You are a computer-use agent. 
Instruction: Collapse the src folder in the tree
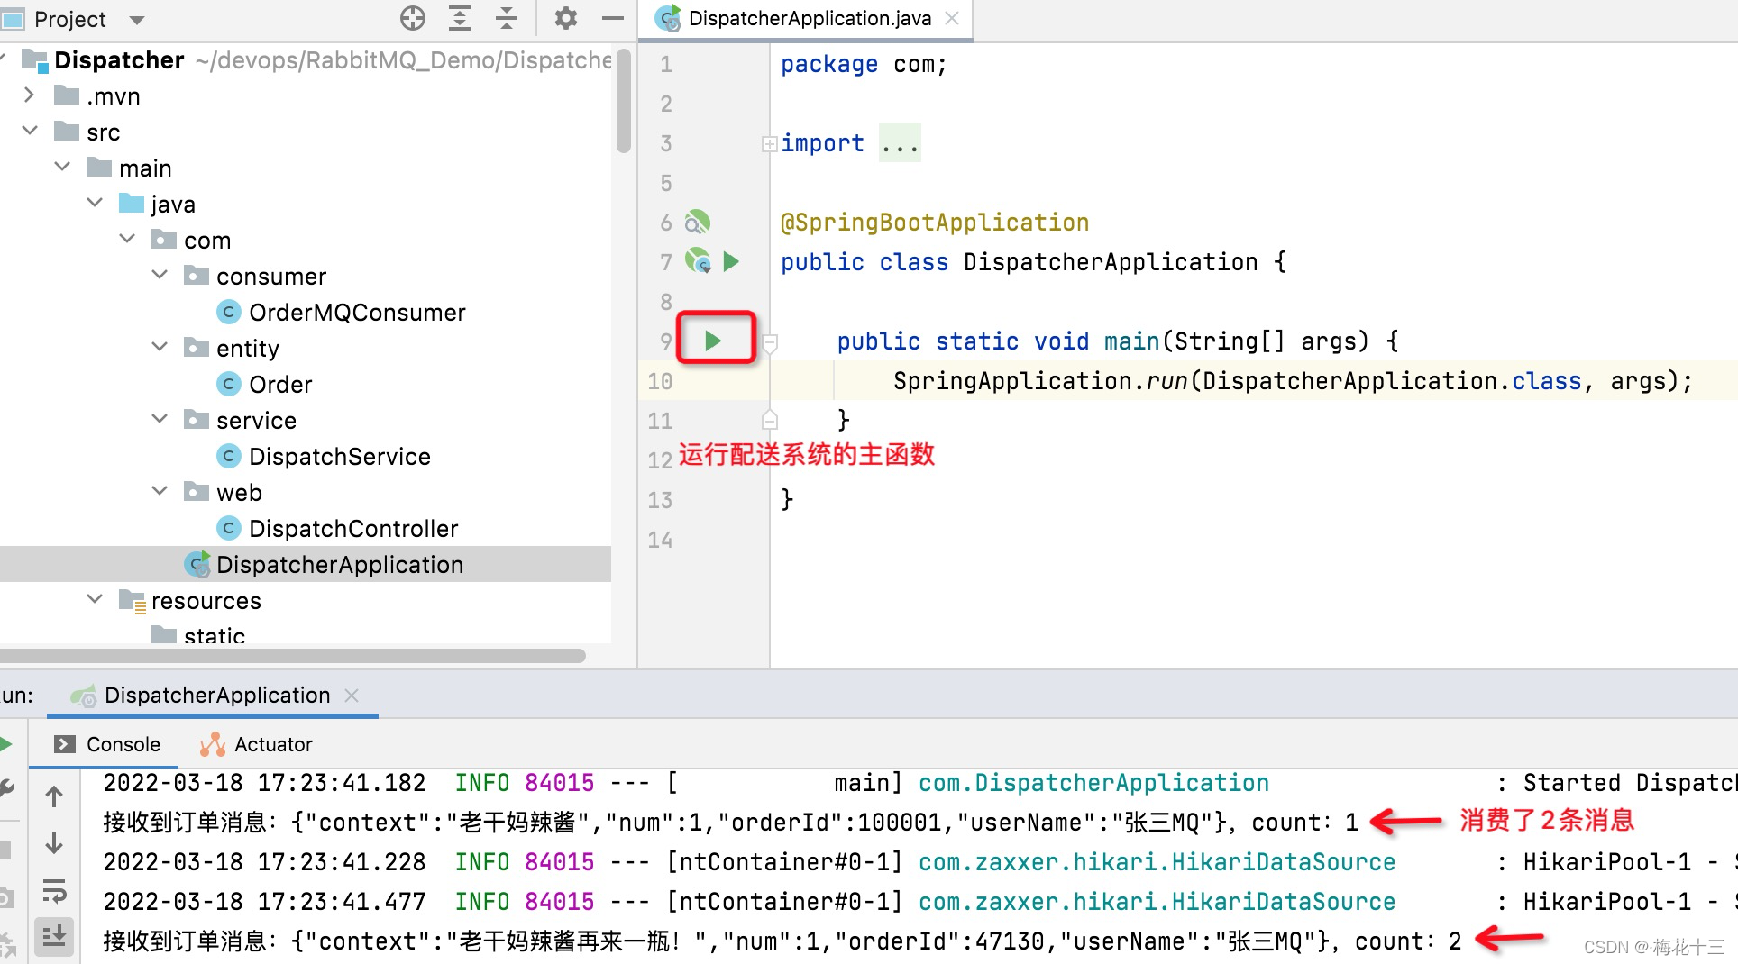30,131
